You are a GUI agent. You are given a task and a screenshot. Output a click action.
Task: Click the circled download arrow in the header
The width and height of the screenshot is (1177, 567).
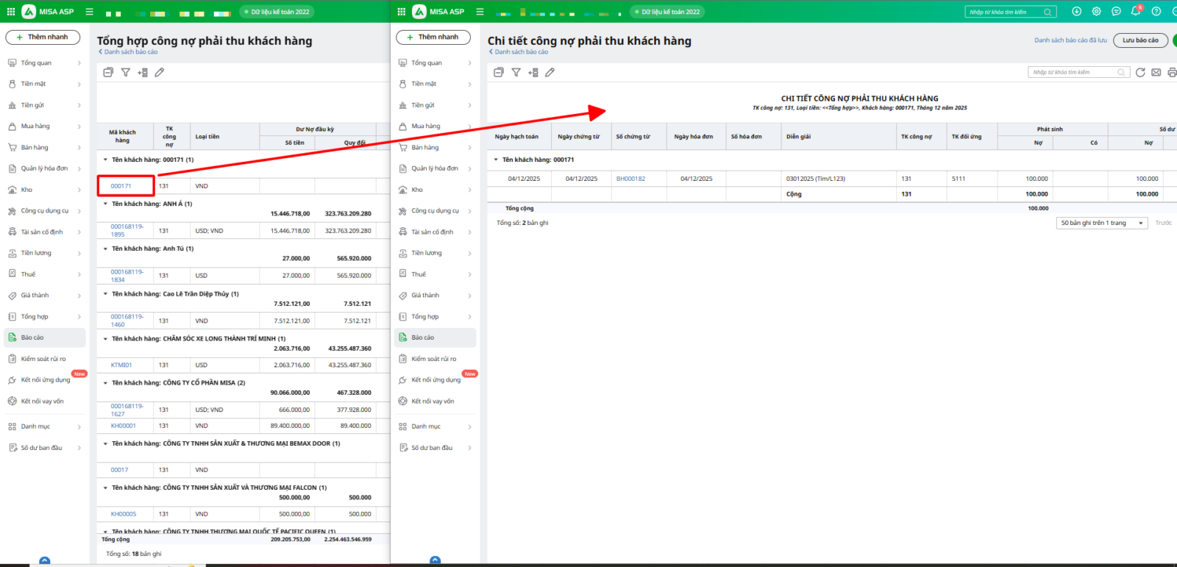(x=1076, y=11)
